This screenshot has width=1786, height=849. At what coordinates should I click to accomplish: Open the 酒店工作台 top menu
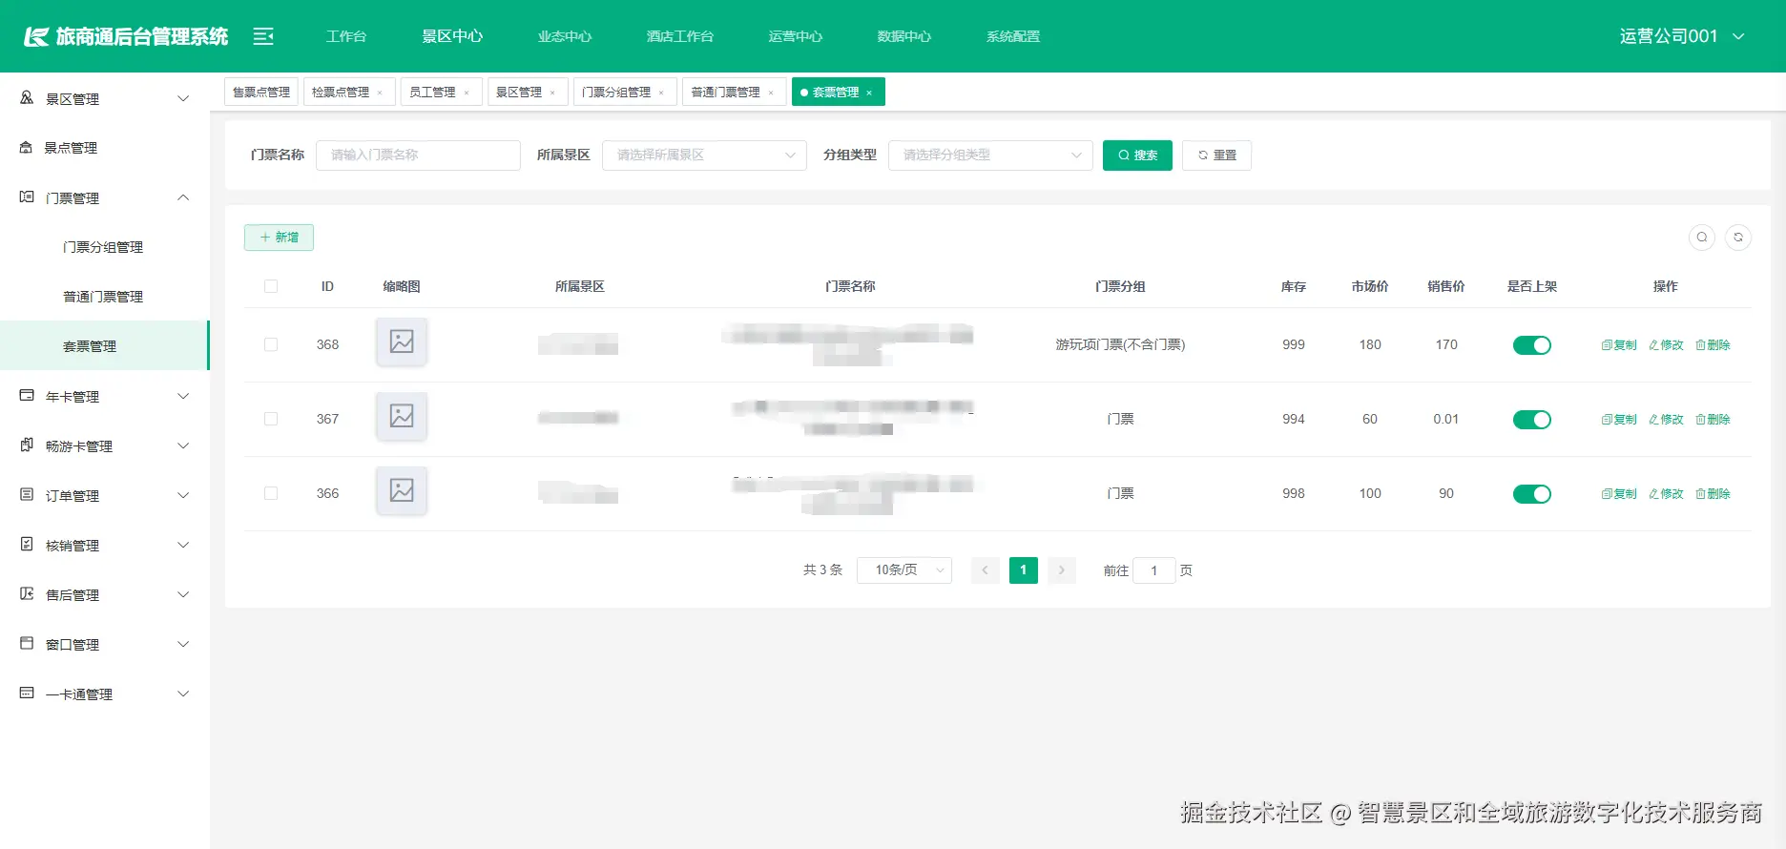[680, 36]
